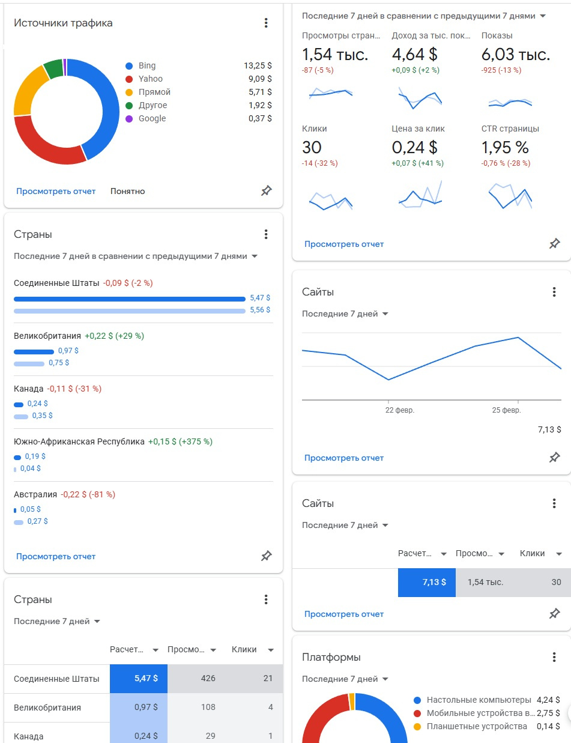Click the Цена за клик value 0,24 $
Screen dimensions: 571x743
(415, 147)
